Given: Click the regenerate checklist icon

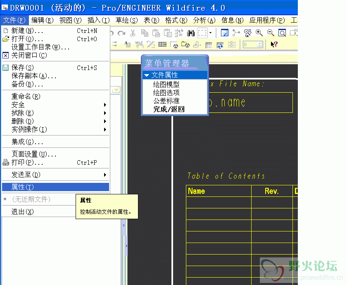Looking at the screenshot, I should 179,33.
